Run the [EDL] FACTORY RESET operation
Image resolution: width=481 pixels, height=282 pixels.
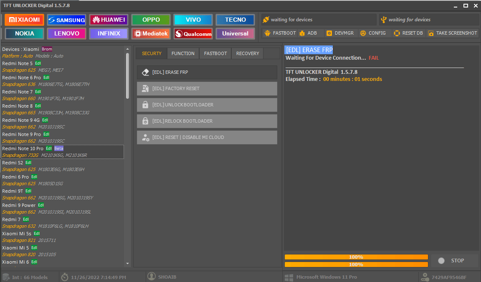[x=207, y=88]
